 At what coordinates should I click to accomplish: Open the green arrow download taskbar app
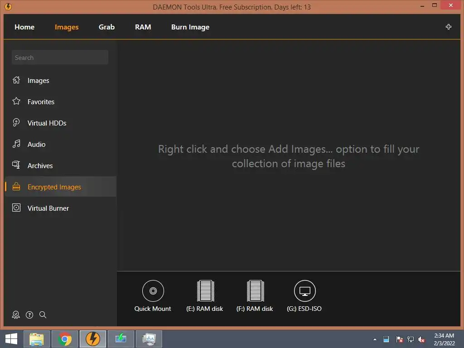(121, 339)
